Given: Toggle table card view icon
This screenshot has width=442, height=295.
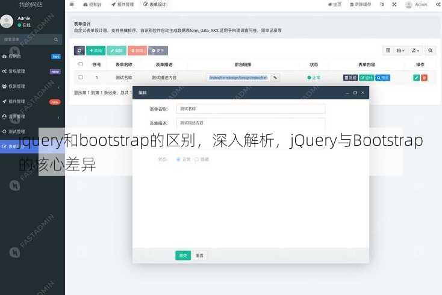Looking at the screenshot, I should point(388,51).
